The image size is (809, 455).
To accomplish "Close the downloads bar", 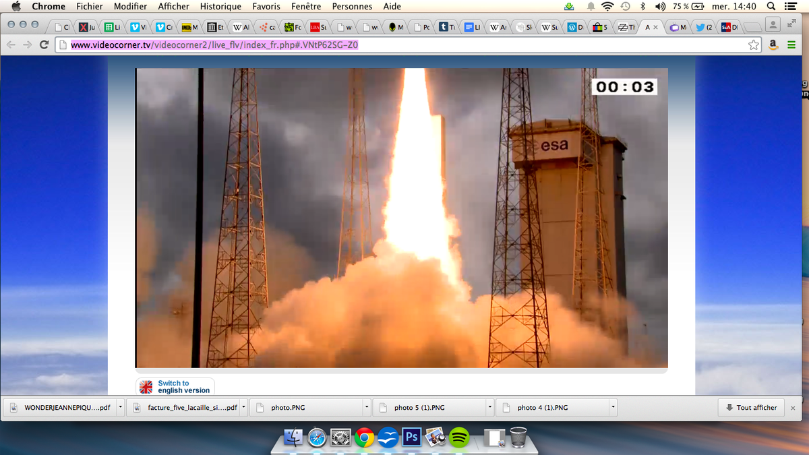I will [793, 408].
